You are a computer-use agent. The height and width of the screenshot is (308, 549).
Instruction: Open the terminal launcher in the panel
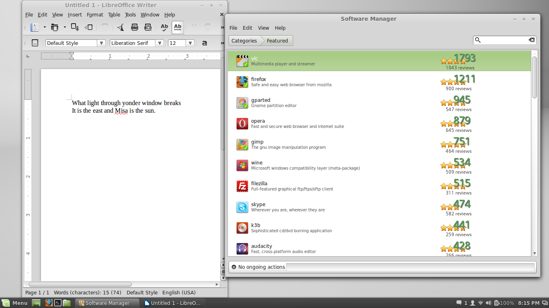[58, 303]
